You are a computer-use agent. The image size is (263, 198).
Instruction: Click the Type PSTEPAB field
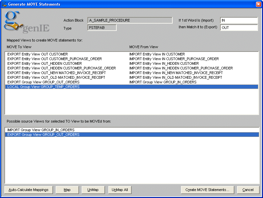click(x=102, y=28)
